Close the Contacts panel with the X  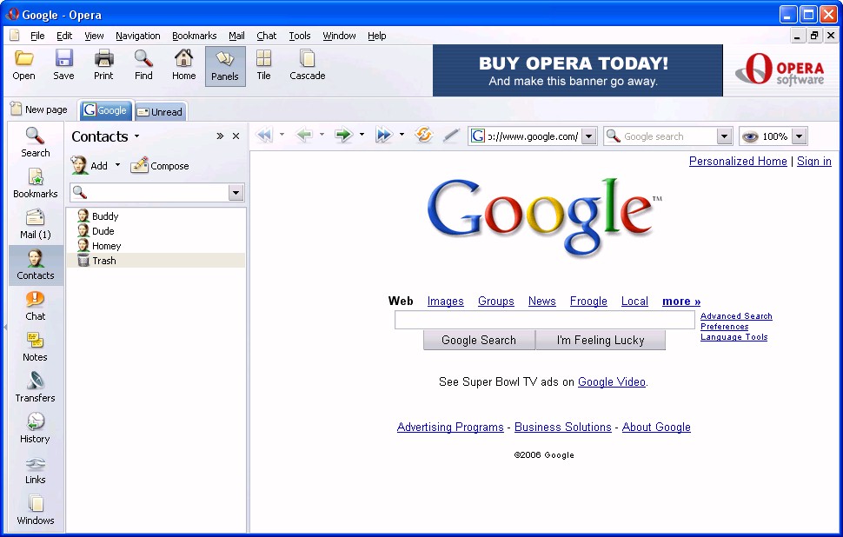[x=236, y=136]
